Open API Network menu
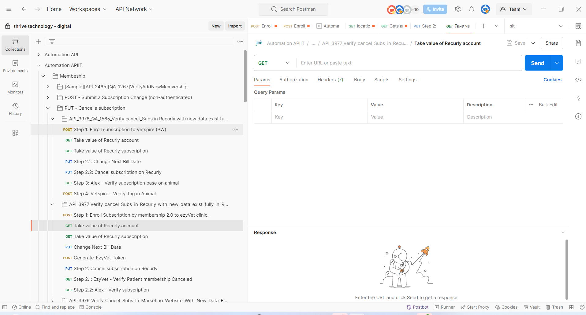The height and width of the screenshot is (315, 586). coord(134,9)
